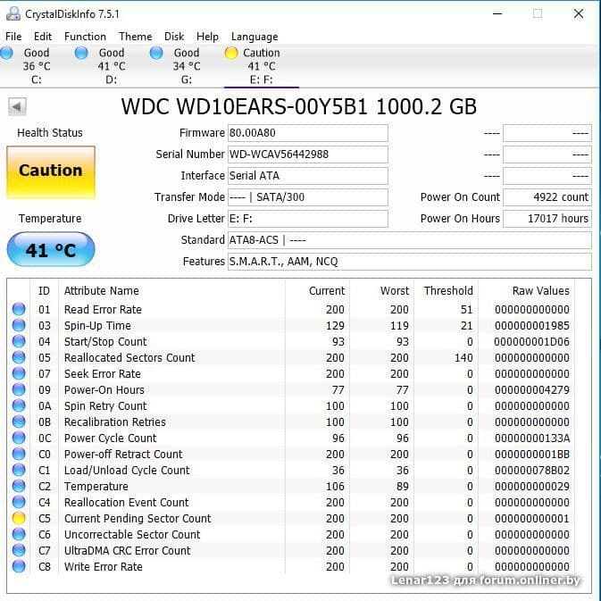The width and height of the screenshot is (601, 601).
Task: Select the Spin-Up Time attribute name
Action: click(x=97, y=325)
